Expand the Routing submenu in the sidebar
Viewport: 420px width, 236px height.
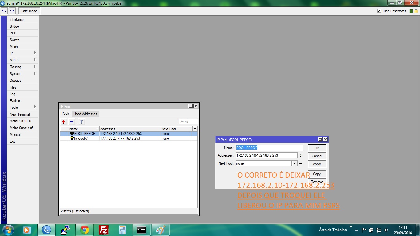23,67
